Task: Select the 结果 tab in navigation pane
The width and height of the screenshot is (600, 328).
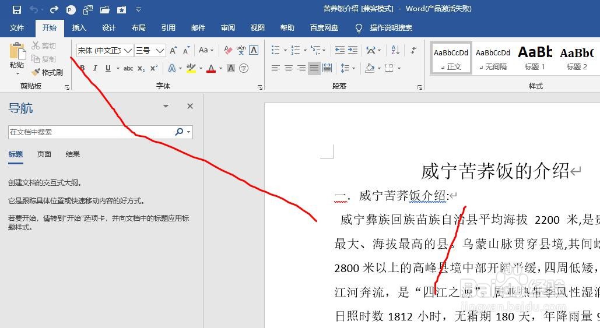Action: [x=73, y=154]
